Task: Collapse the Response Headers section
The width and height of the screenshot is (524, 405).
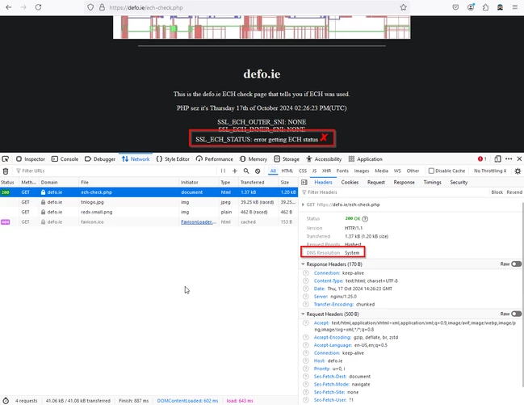Action: (x=303, y=264)
